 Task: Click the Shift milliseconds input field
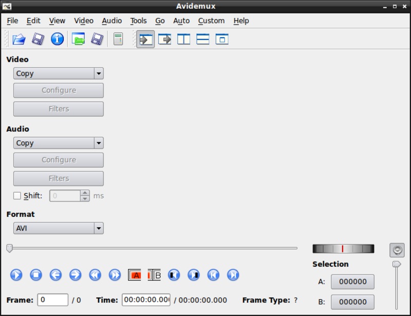pos(65,196)
